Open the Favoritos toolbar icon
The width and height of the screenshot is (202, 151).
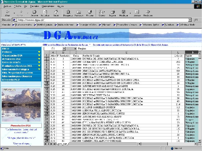(x=79, y=12)
